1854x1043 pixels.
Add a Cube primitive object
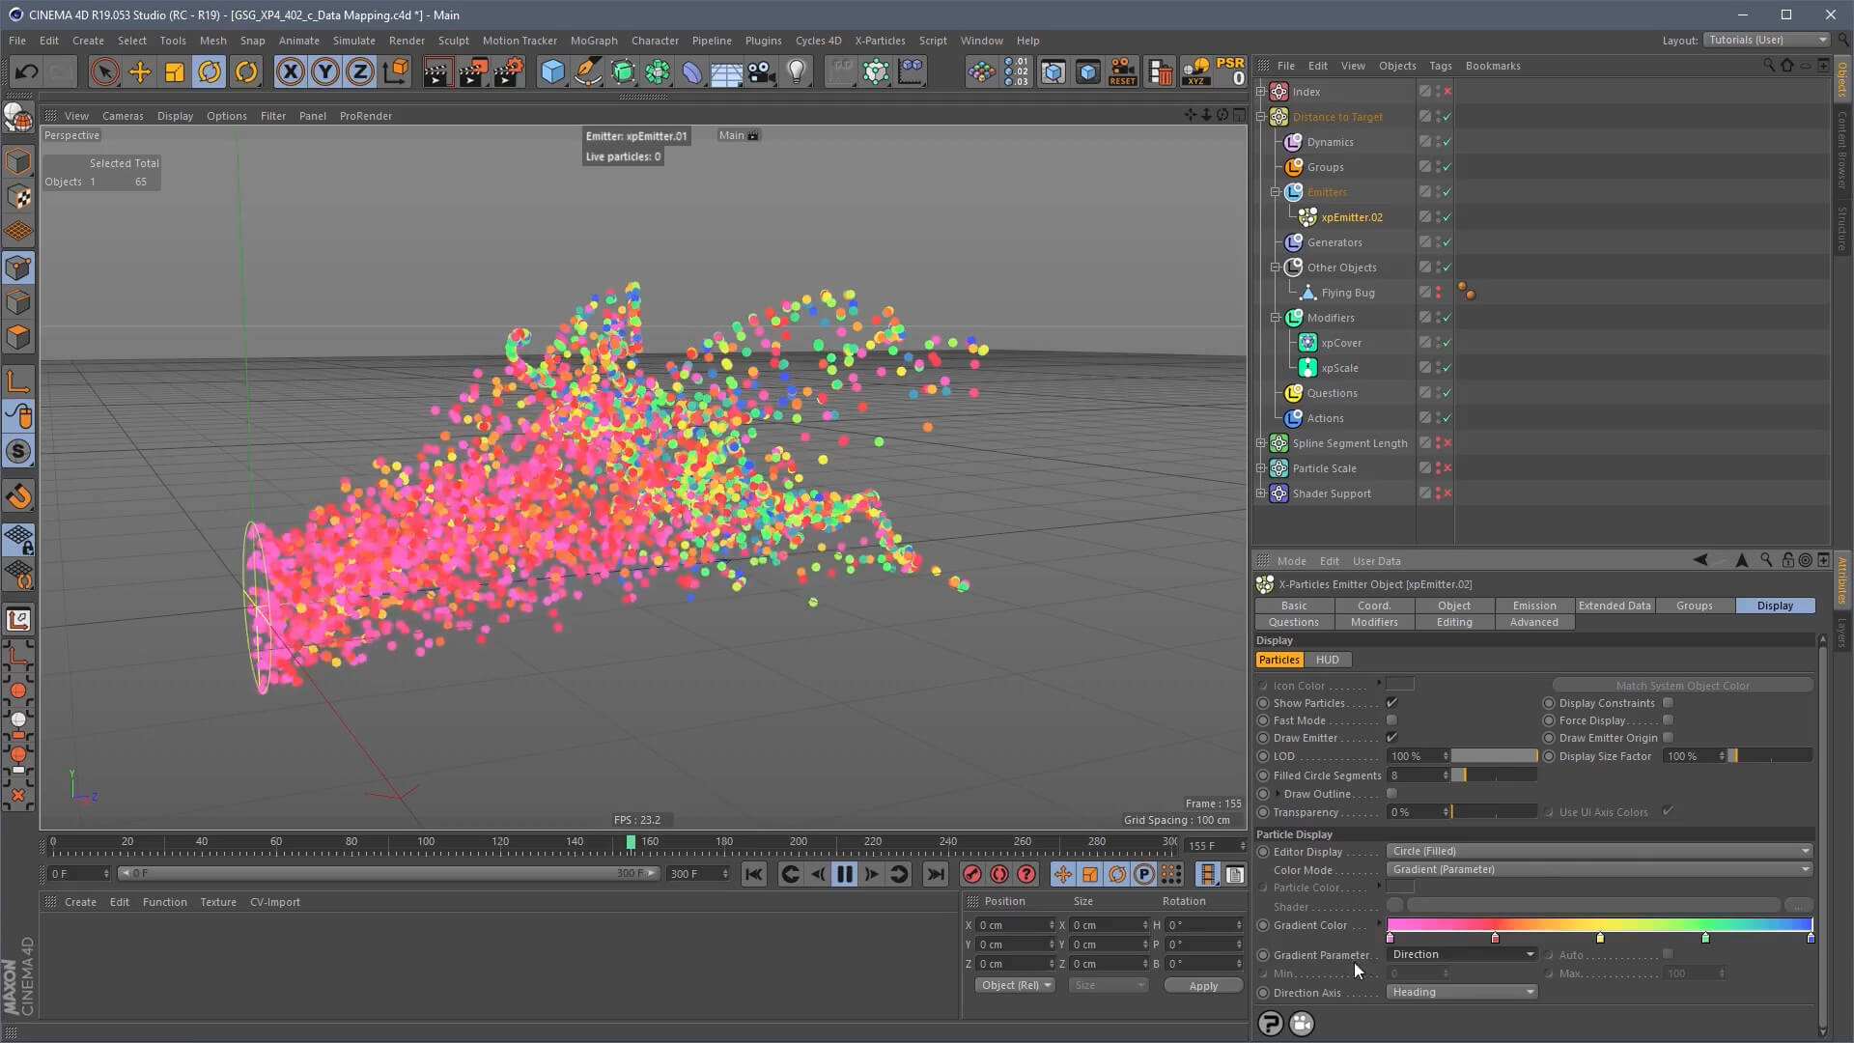(x=552, y=72)
